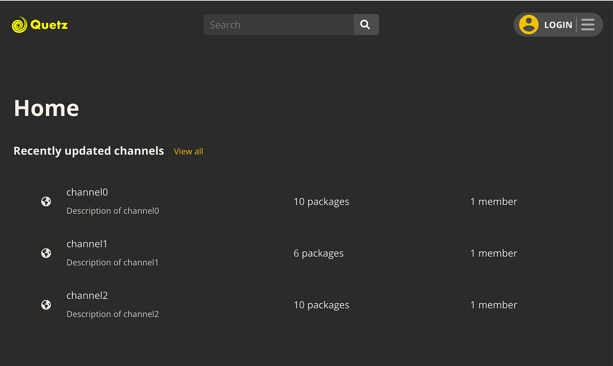The width and height of the screenshot is (613, 366).
Task: Focus the Search input field
Action: tap(278, 25)
